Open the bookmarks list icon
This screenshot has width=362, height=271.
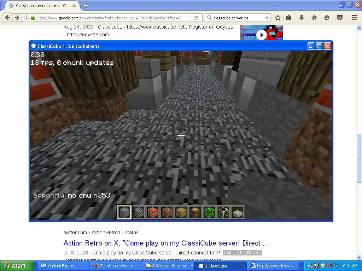(289, 18)
